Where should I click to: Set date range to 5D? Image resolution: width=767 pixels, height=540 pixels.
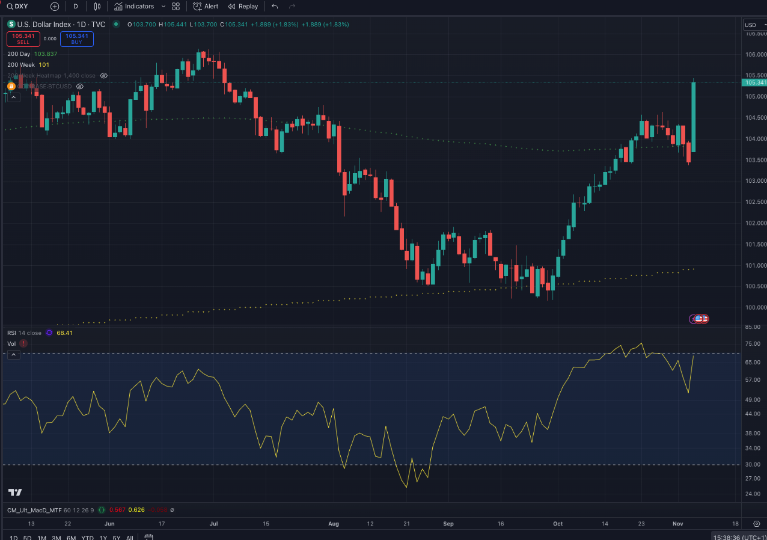tap(27, 538)
